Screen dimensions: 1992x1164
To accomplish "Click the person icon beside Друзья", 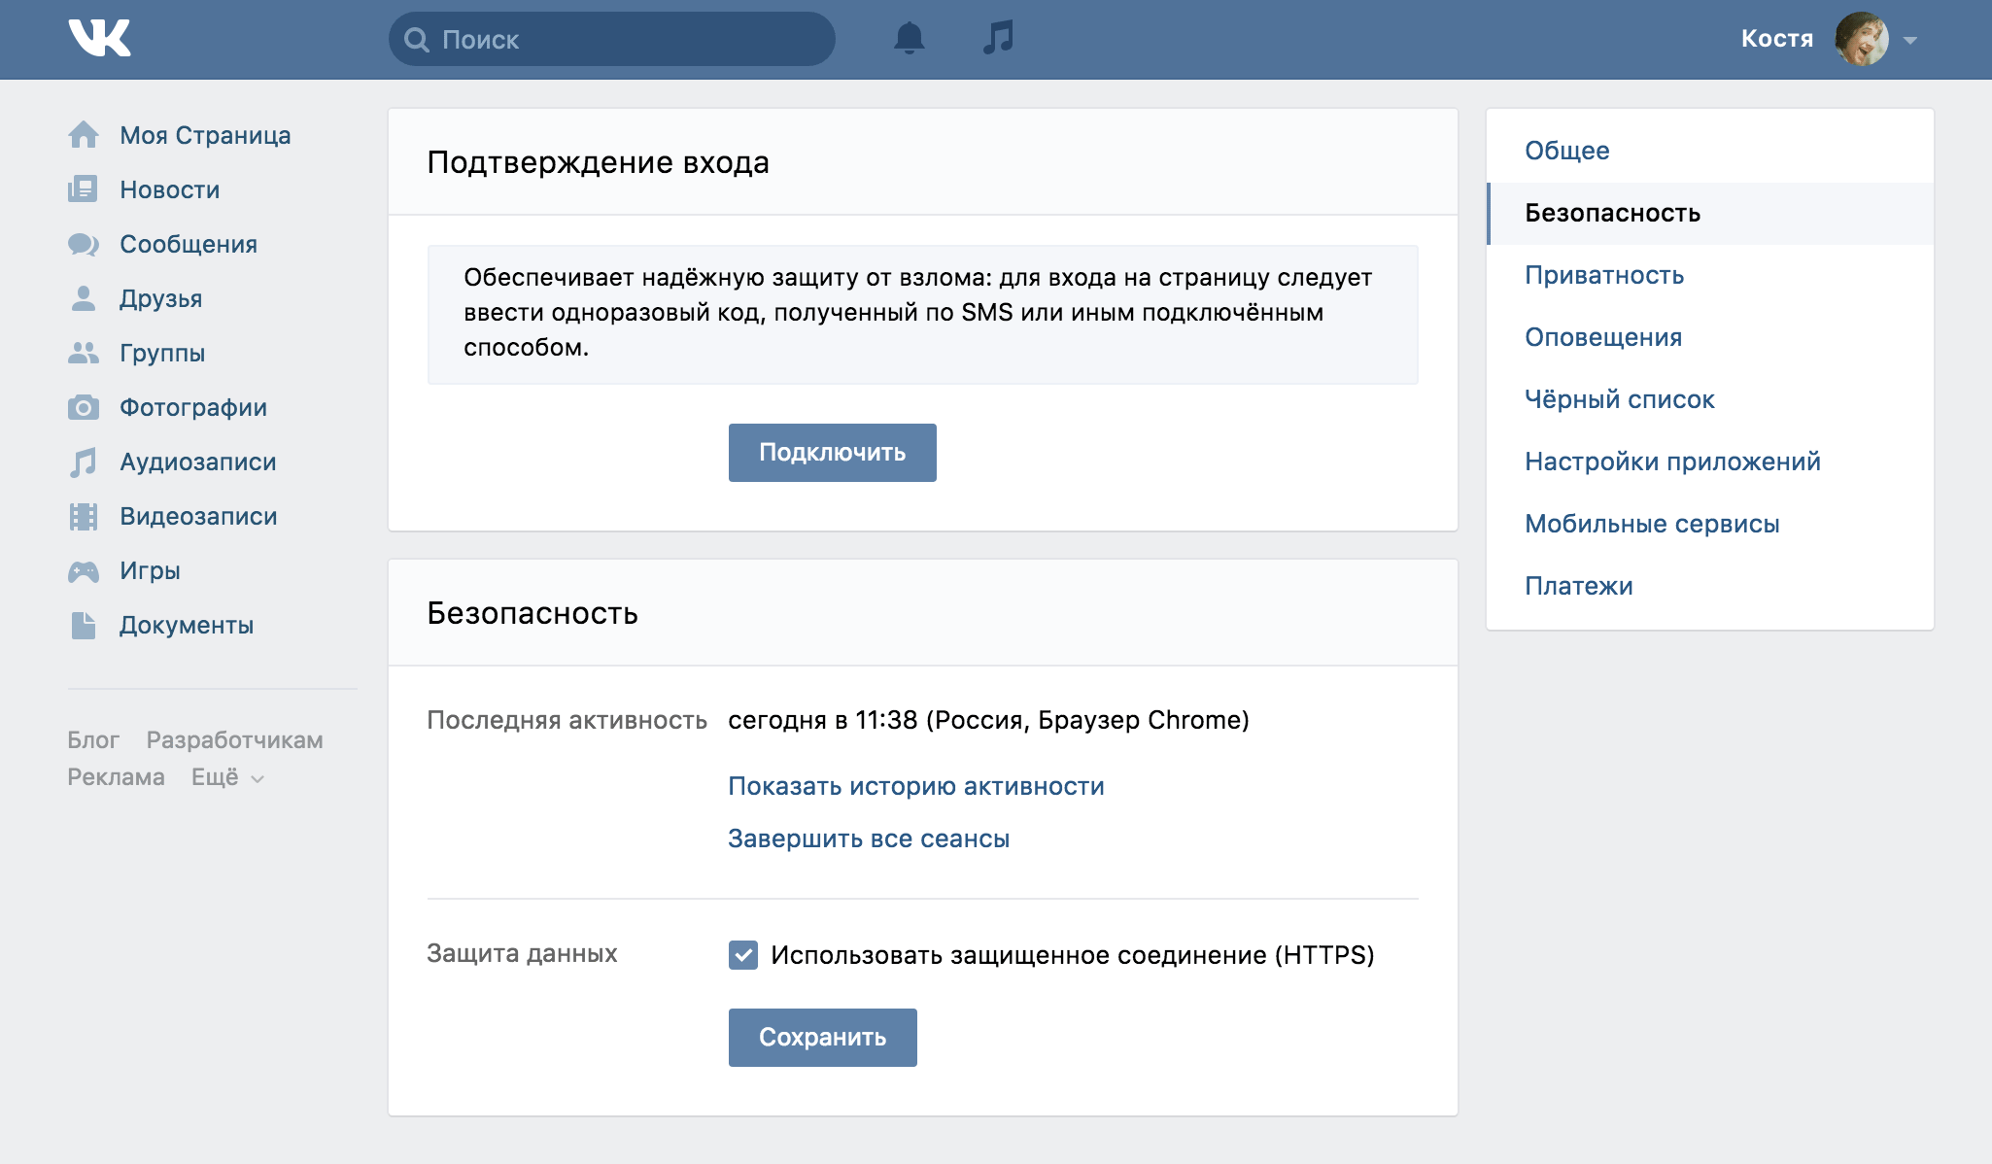I will coord(84,298).
